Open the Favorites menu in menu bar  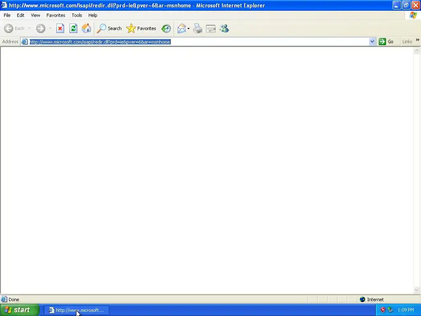click(x=56, y=15)
